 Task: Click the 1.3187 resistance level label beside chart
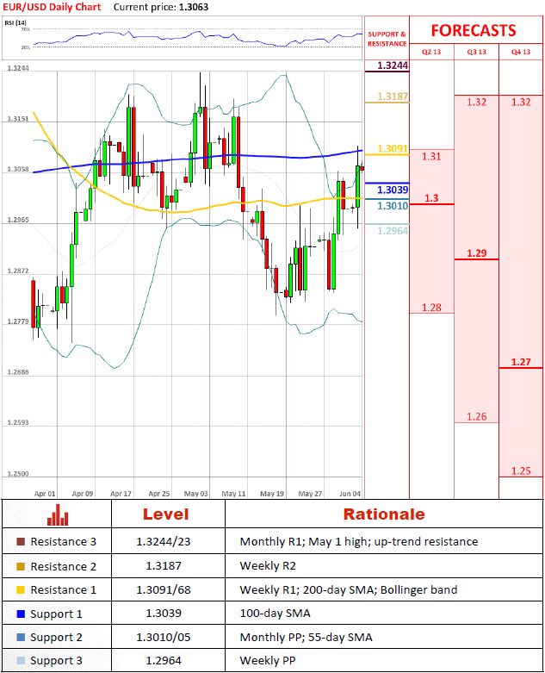[x=393, y=97]
